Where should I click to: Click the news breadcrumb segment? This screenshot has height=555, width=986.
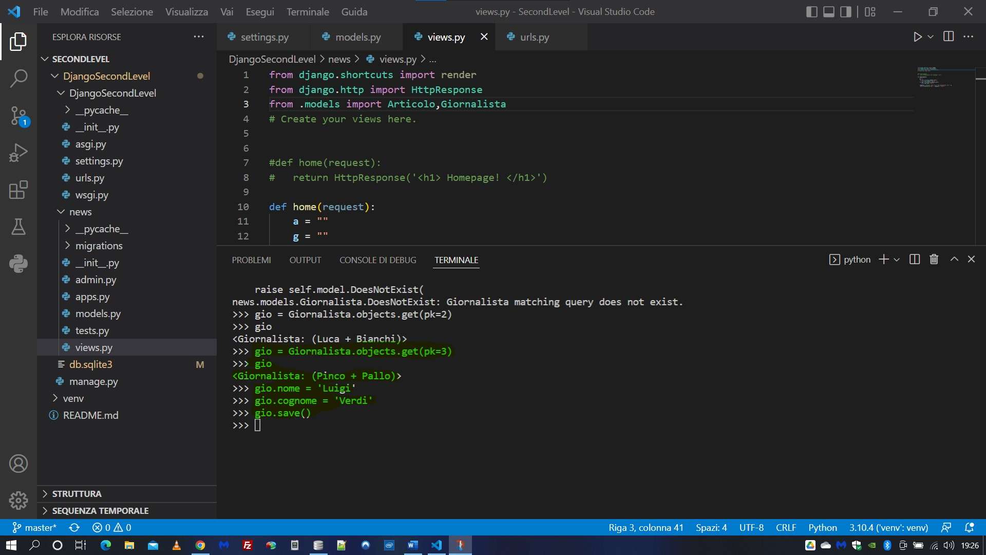[339, 59]
